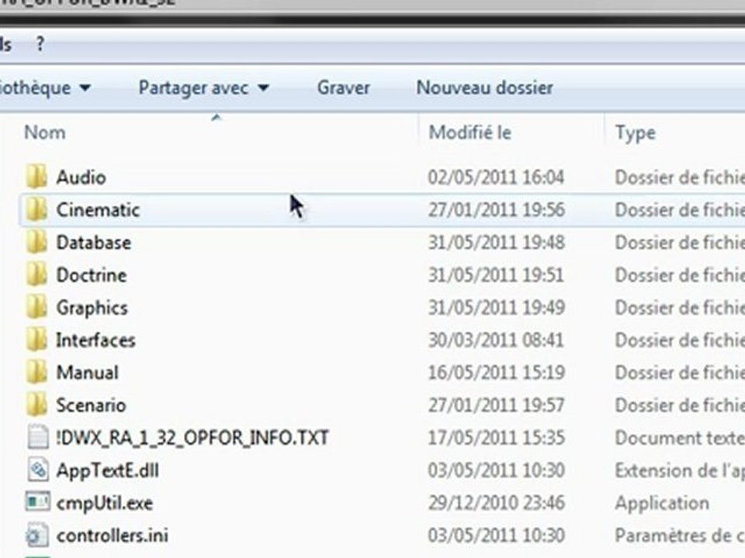
Task: Click the Audio folder icon
Action: (x=36, y=177)
